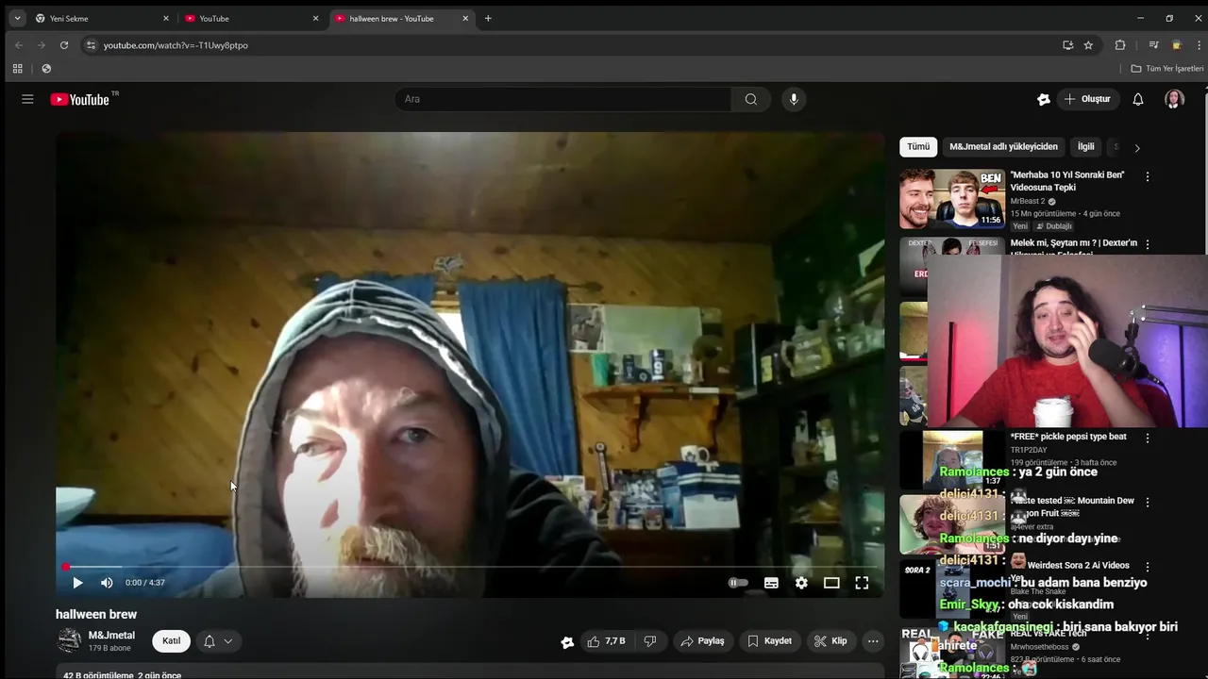1208x679 pixels.
Task: Open the extensions puzzle icon
Action: (1120, 45)
